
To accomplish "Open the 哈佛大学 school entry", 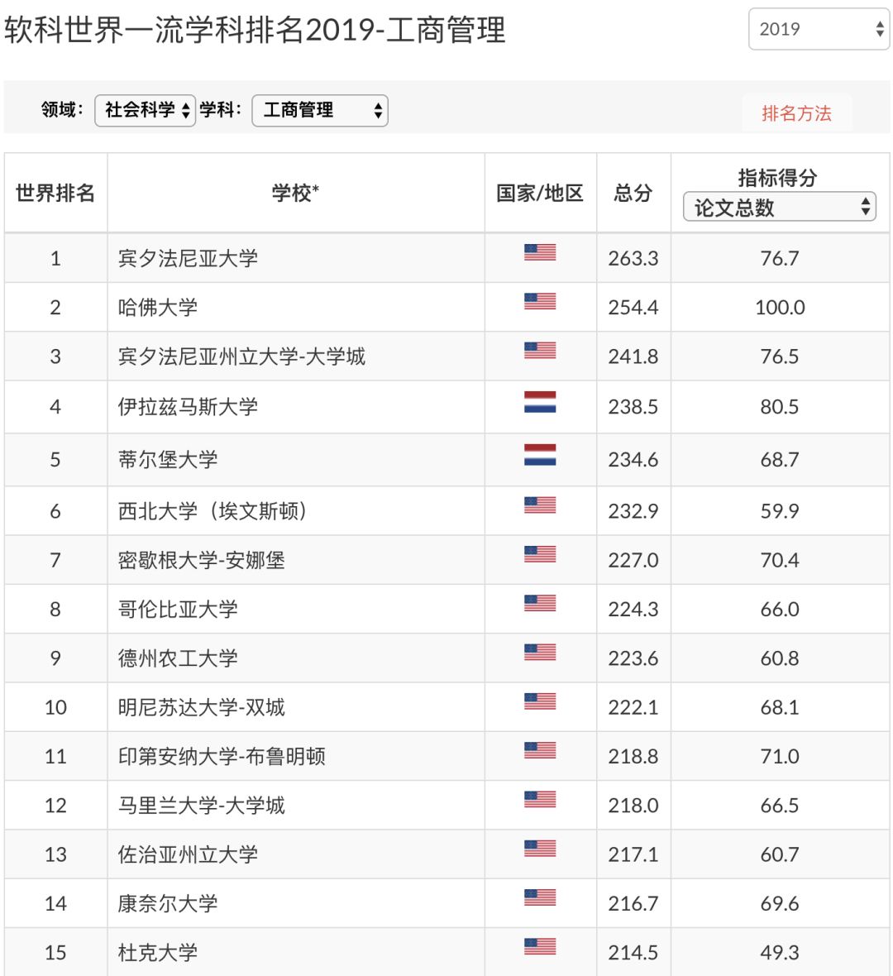I will 158,308.
